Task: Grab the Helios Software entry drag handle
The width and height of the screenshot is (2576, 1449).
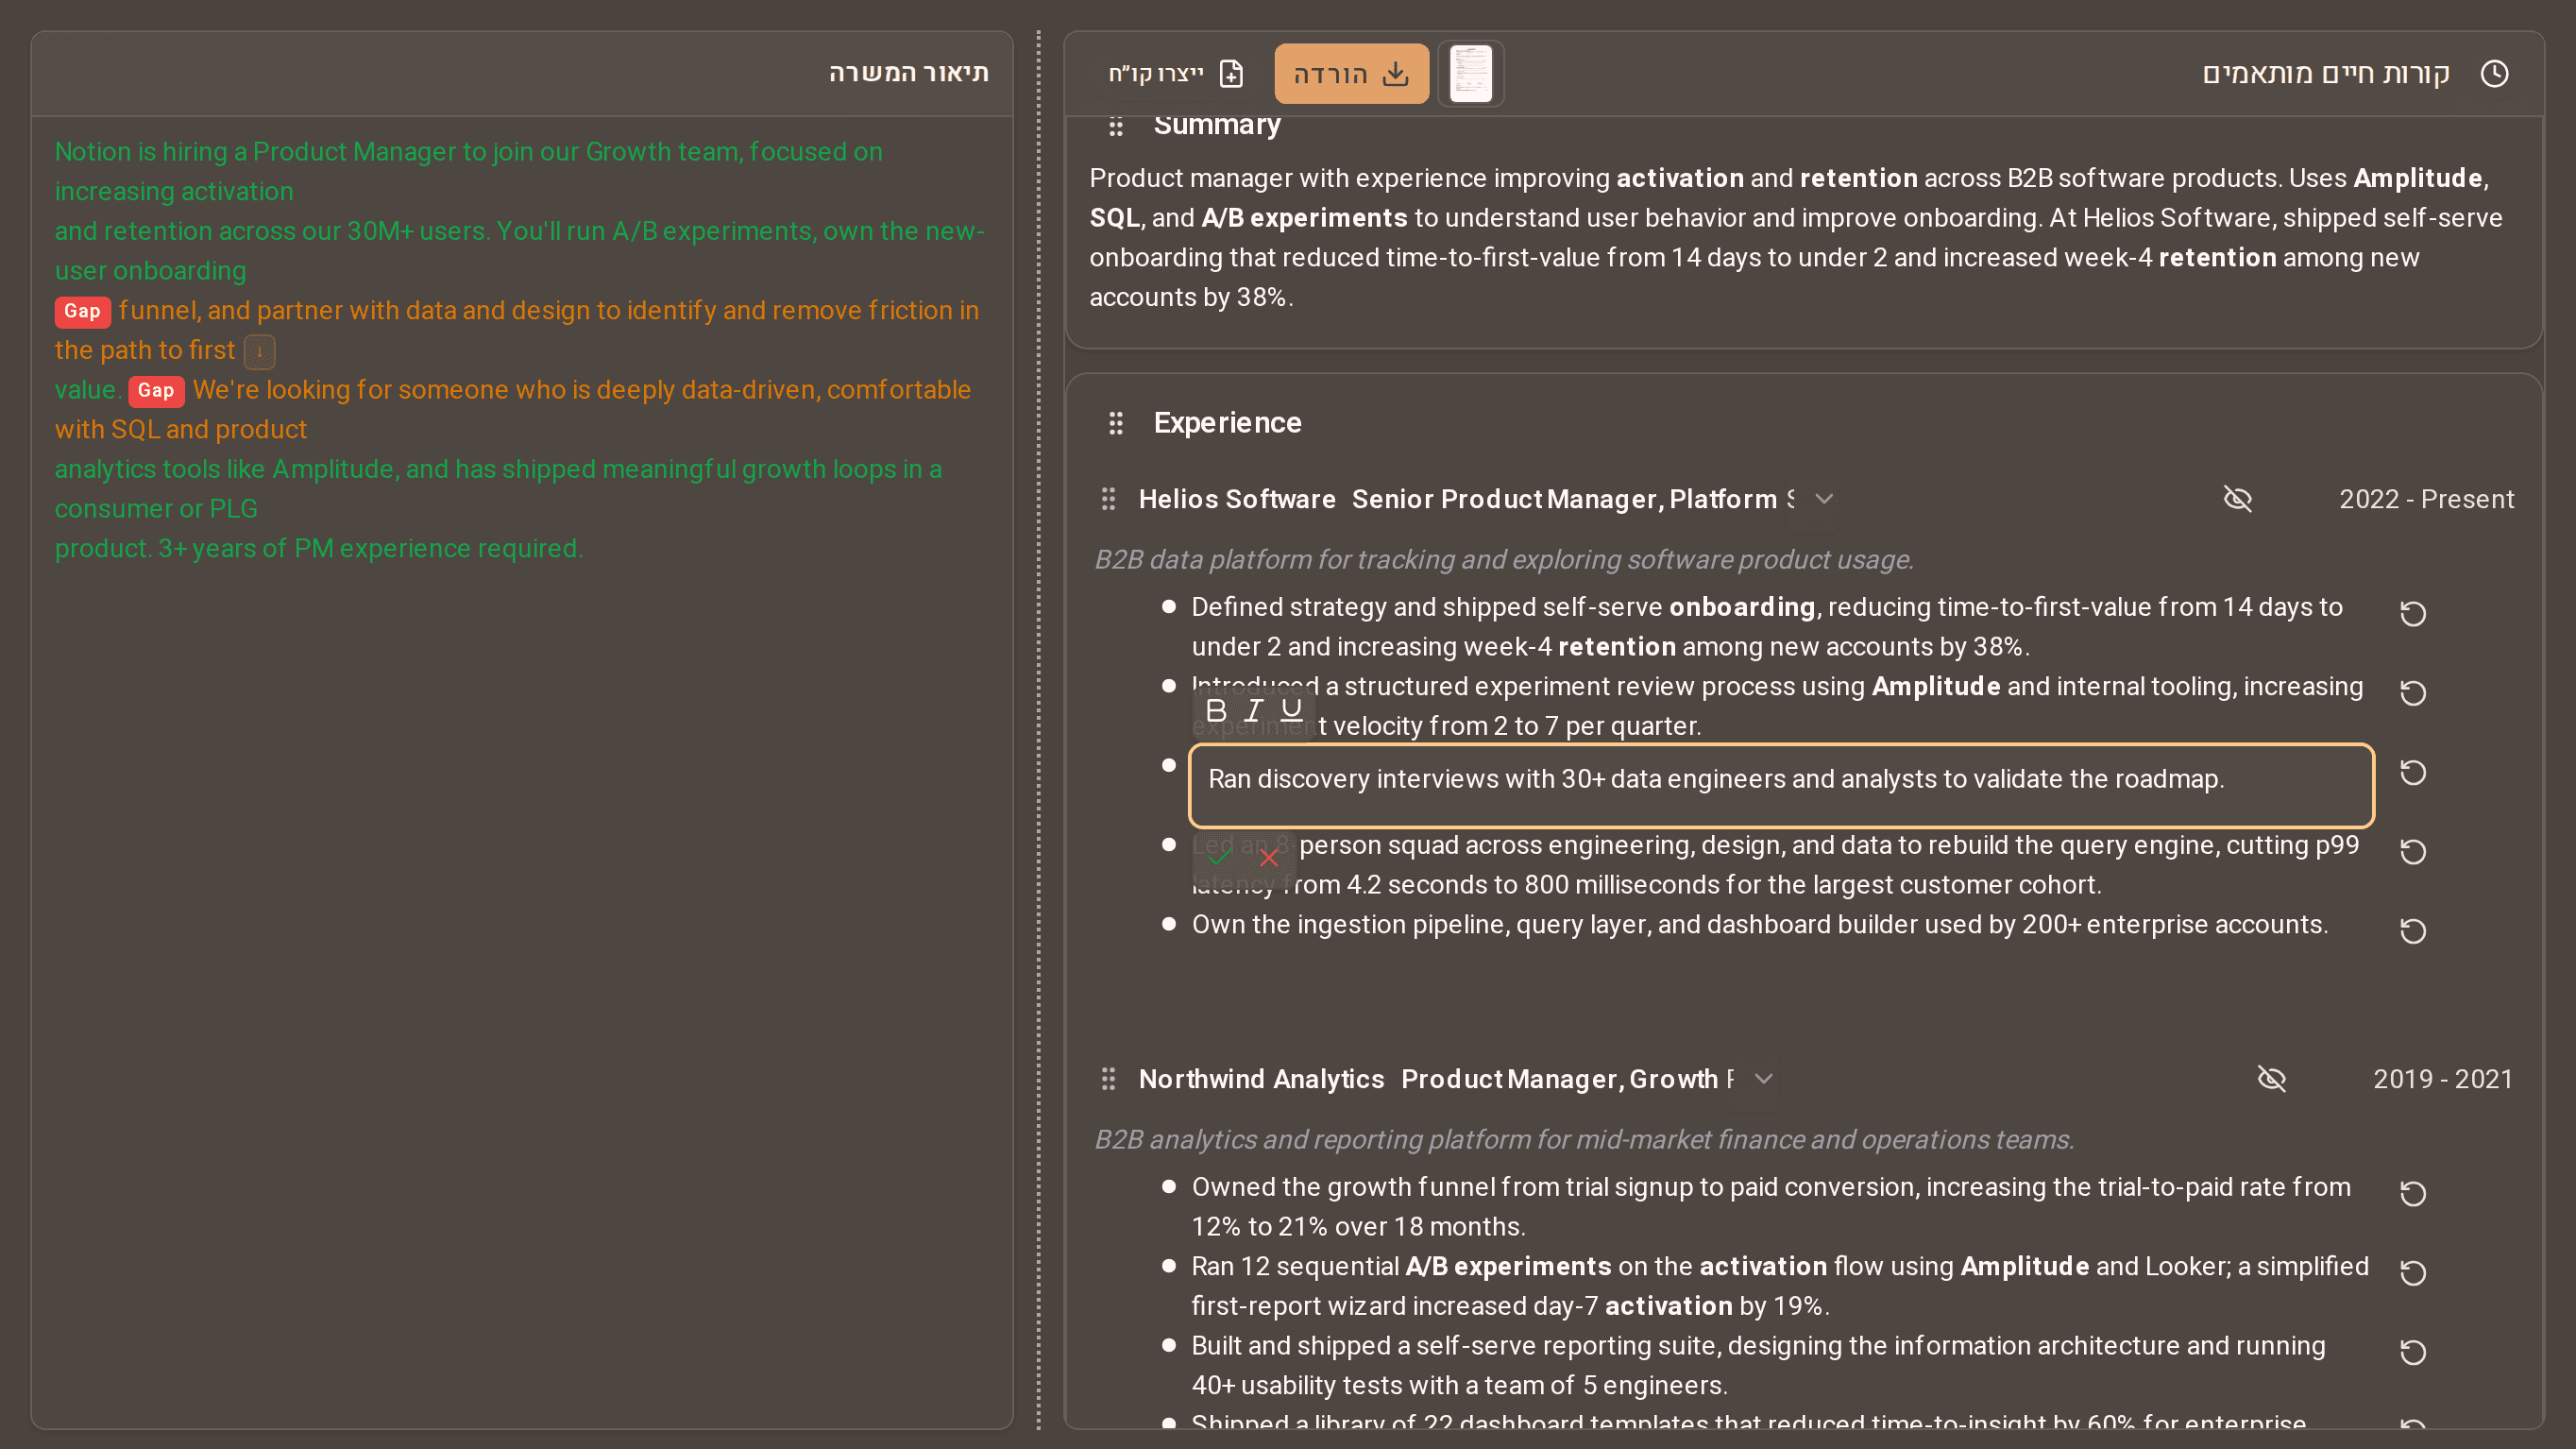Action: point(1108,499)
